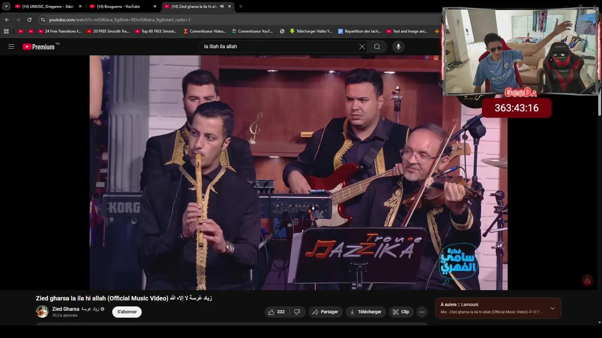
Task: Dislike the Zied Gharsa video
Action: tap(297, 312)
